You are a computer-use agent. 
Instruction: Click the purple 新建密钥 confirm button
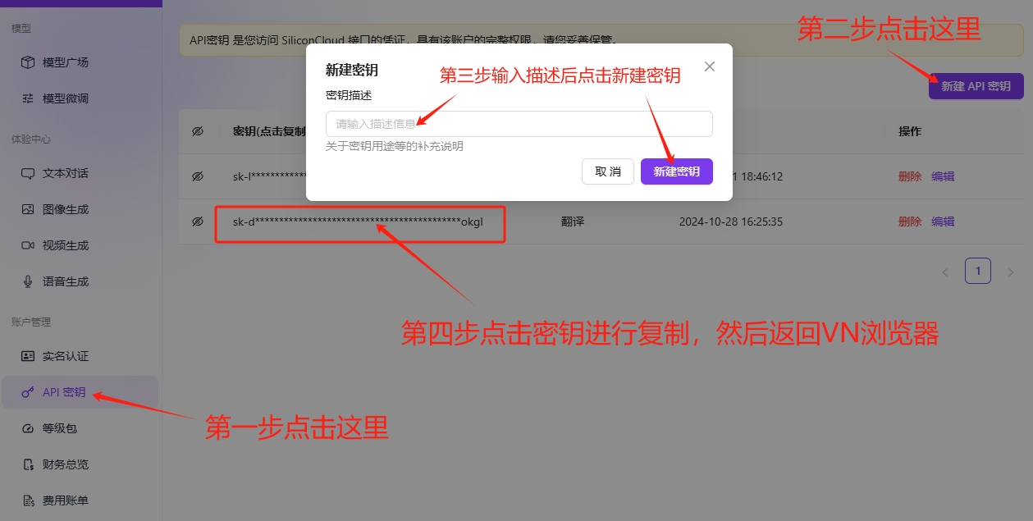pos(676,171)
